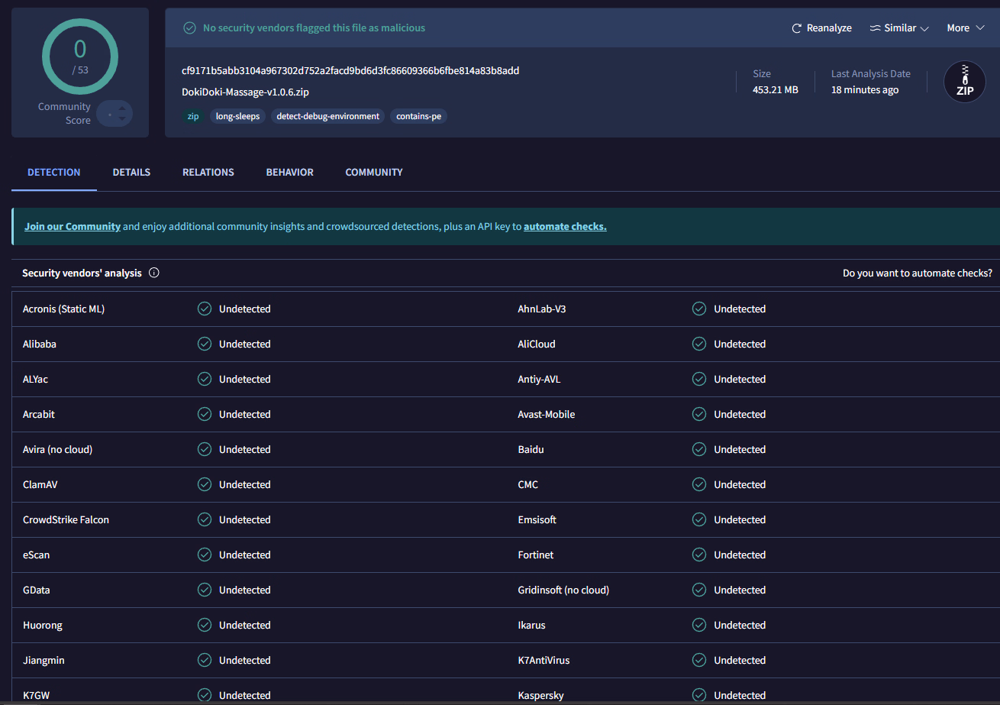
Task: Click the Avast-Mobile undetected check icon
Action: [699, 415]
